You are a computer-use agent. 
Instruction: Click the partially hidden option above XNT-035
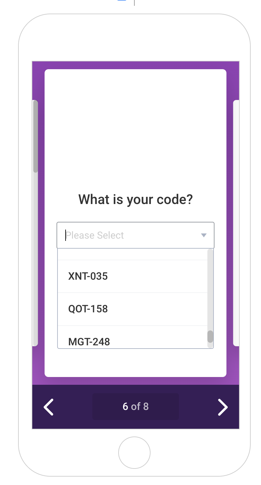pyautogui.click(x=132, y=254)
